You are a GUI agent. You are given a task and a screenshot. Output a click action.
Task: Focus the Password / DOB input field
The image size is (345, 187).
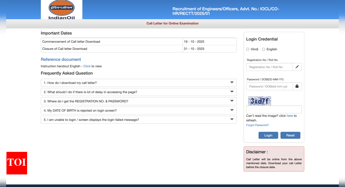point(269,86)
